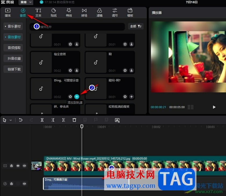Favorite the 仙尘音效 sound effect
This screenshot has height=196, width=226.
point(70,70)
